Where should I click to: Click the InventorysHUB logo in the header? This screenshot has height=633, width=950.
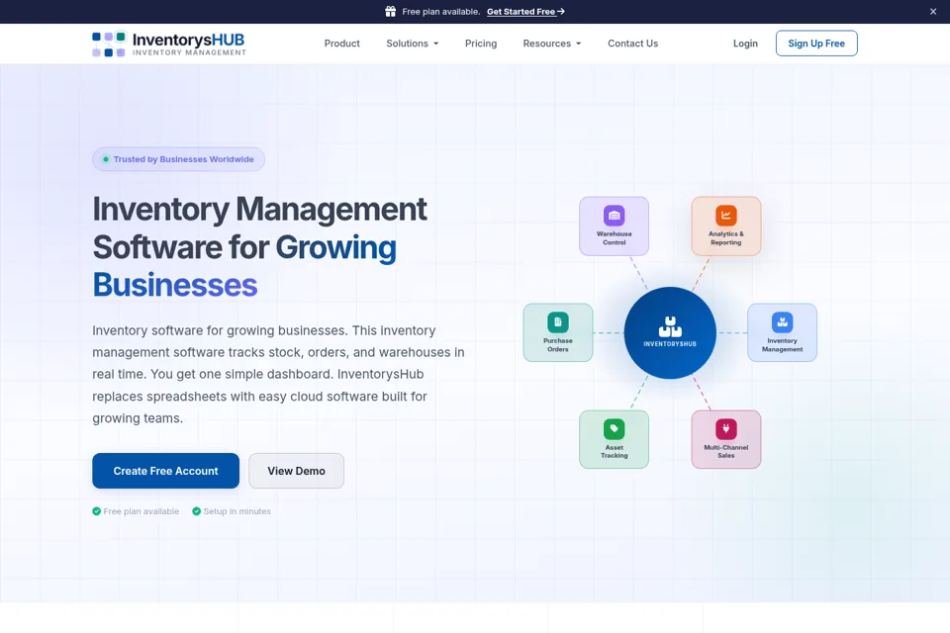169,44
